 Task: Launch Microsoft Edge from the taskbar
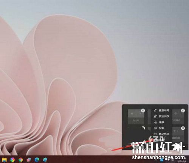click(x=37, y=160)
